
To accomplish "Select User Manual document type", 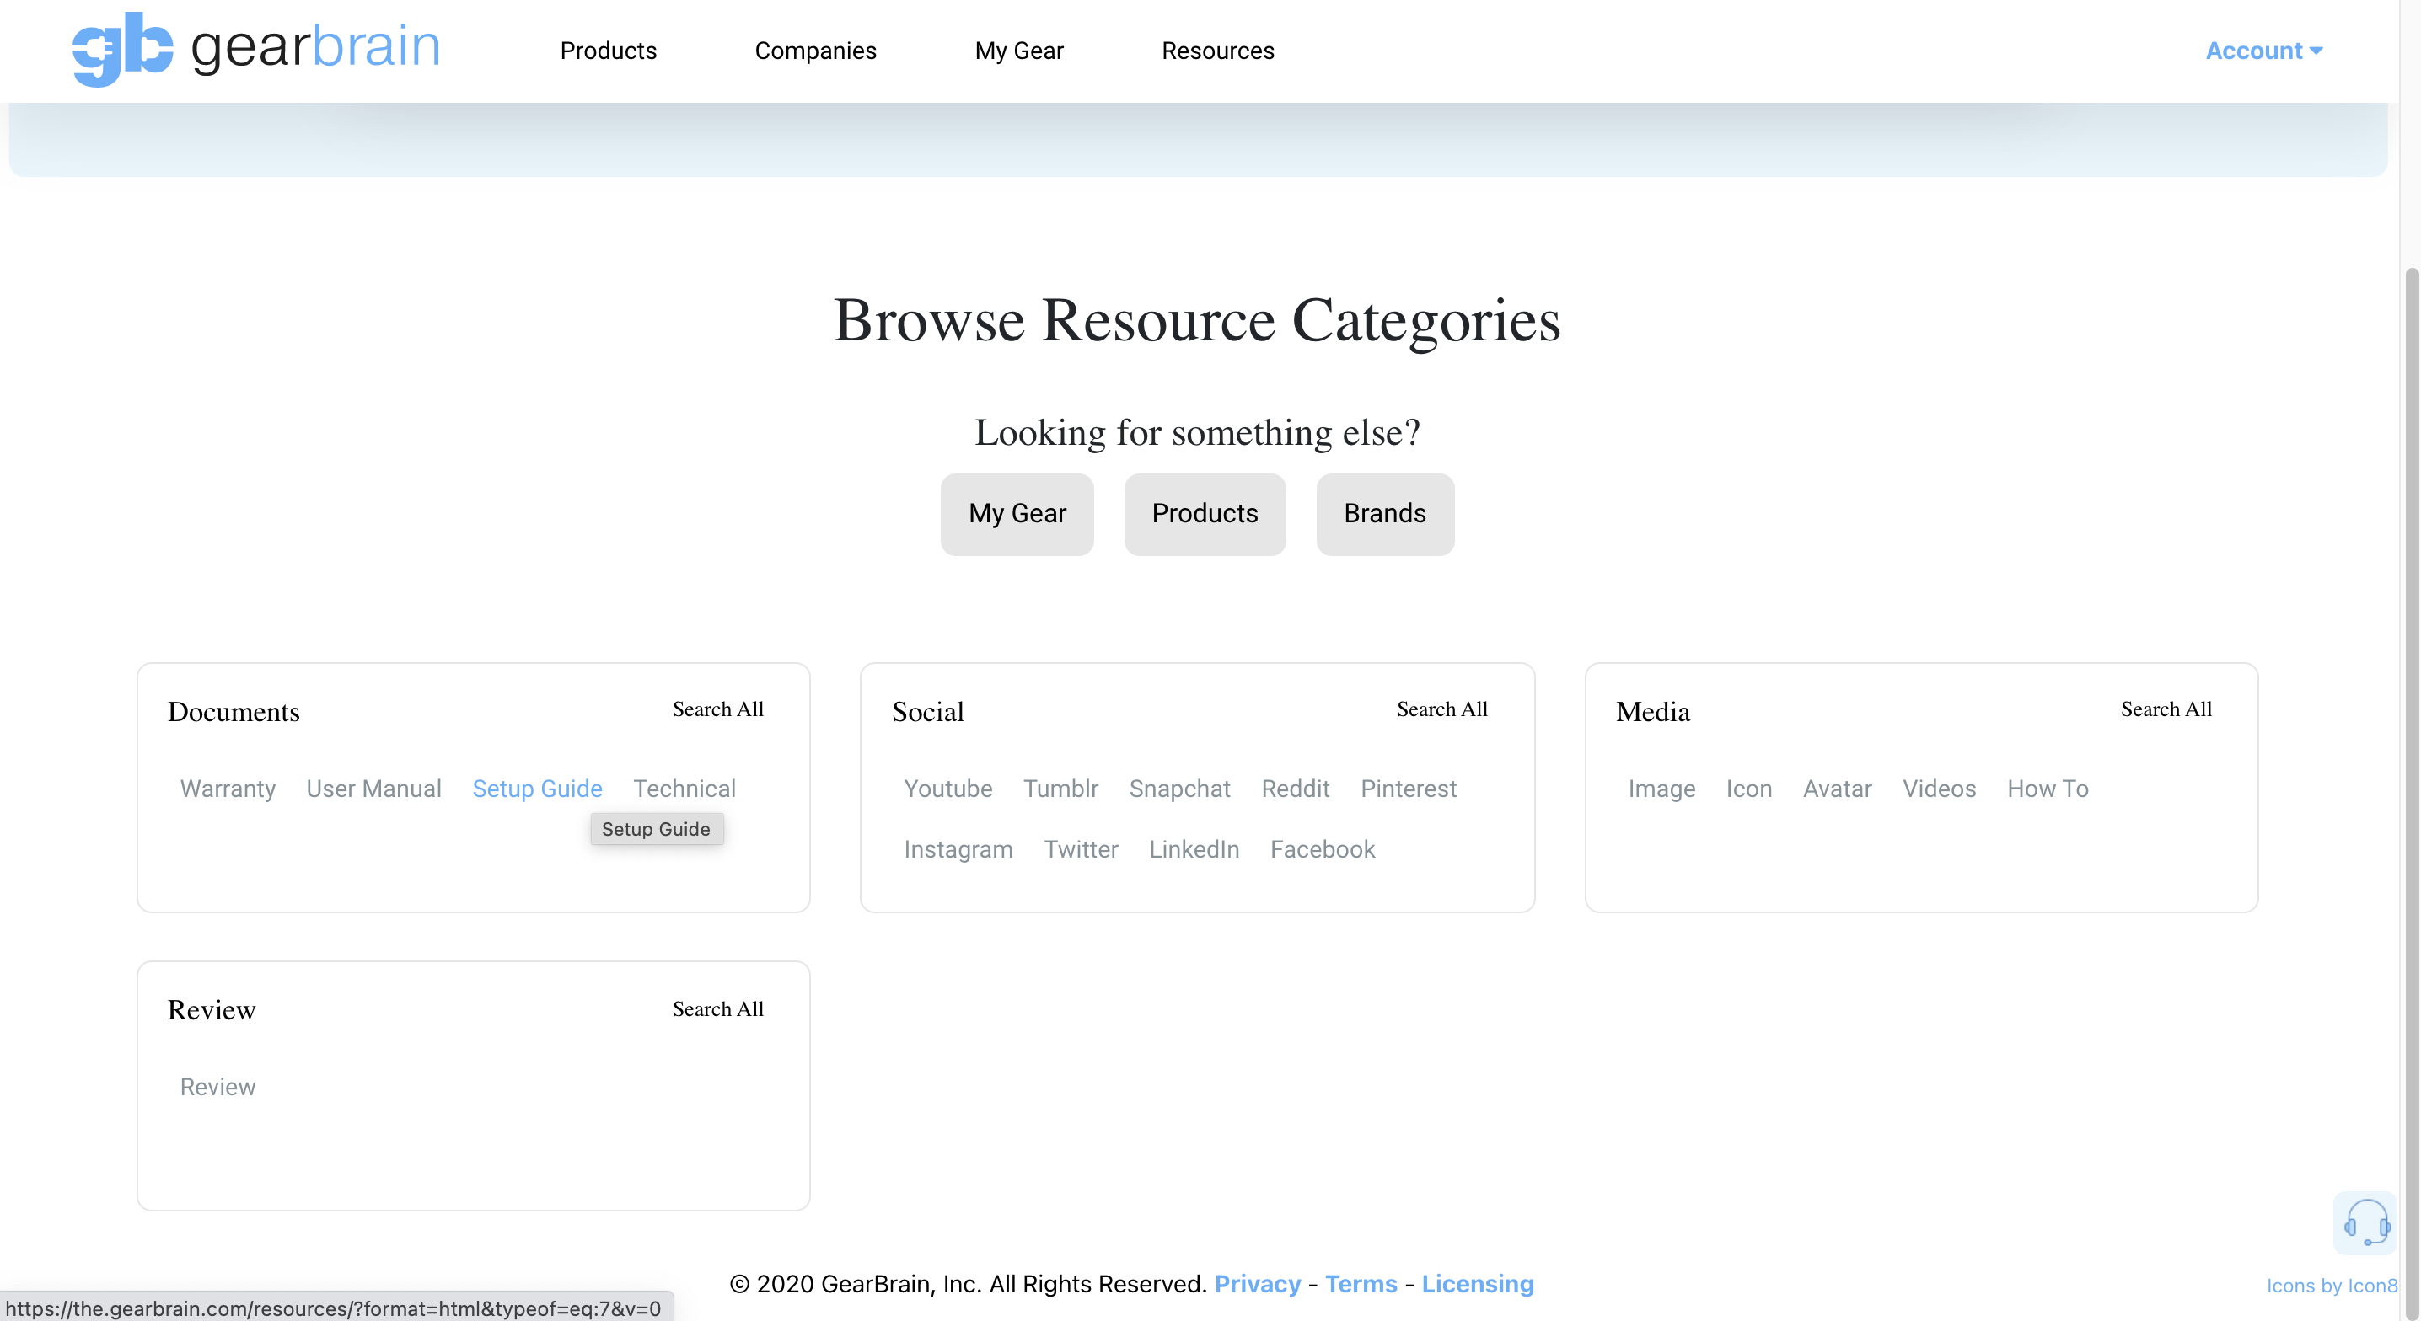I will click(x=373, y=789).
